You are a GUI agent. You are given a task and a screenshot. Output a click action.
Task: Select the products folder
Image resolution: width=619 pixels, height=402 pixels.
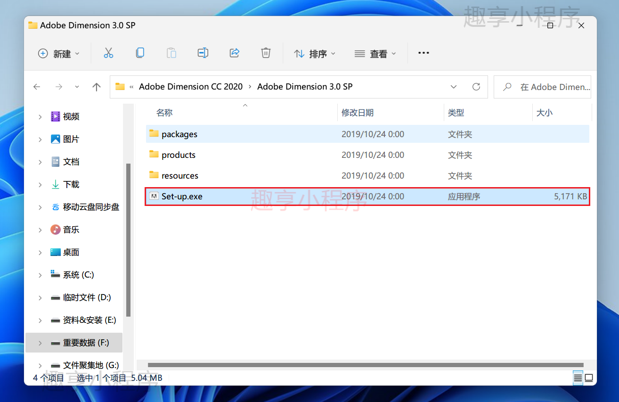[367, 155]
